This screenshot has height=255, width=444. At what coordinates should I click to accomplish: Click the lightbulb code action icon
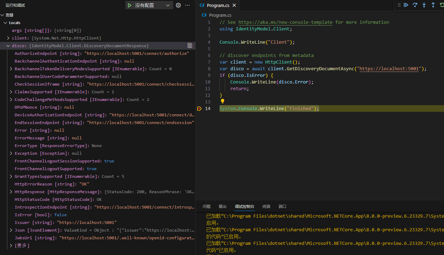point(222,101)
